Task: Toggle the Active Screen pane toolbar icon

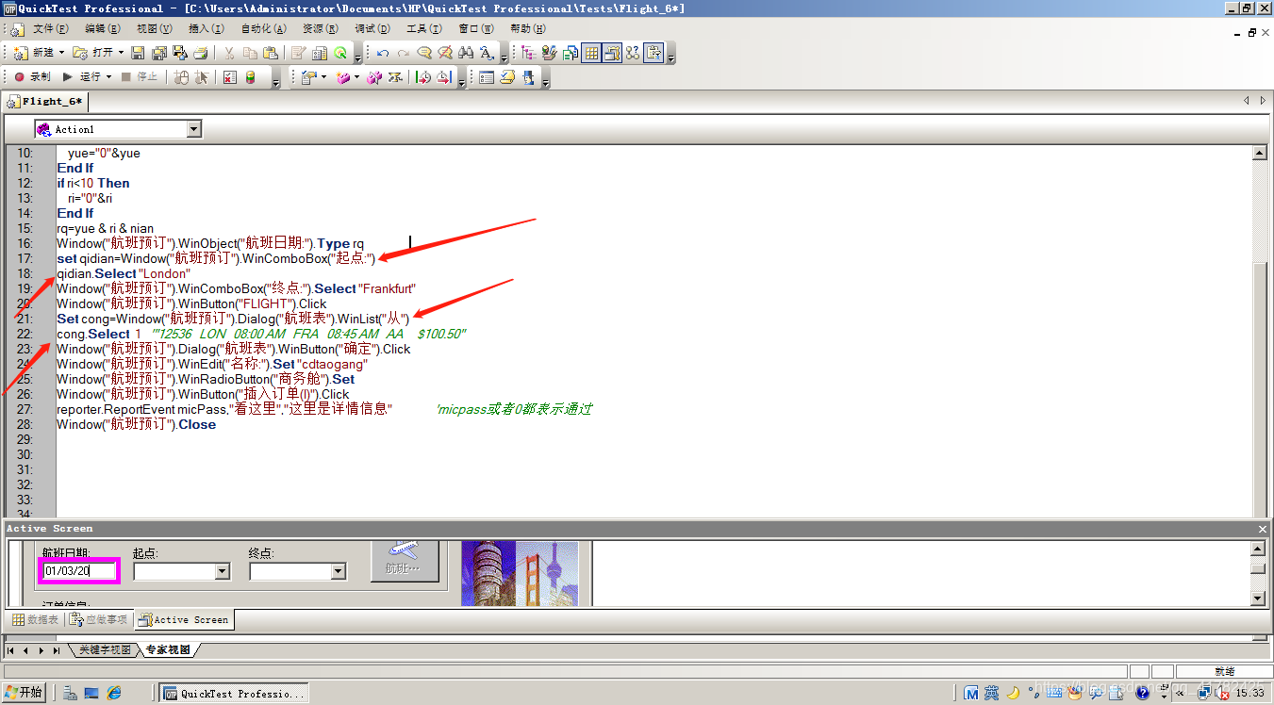Action: 612,53
